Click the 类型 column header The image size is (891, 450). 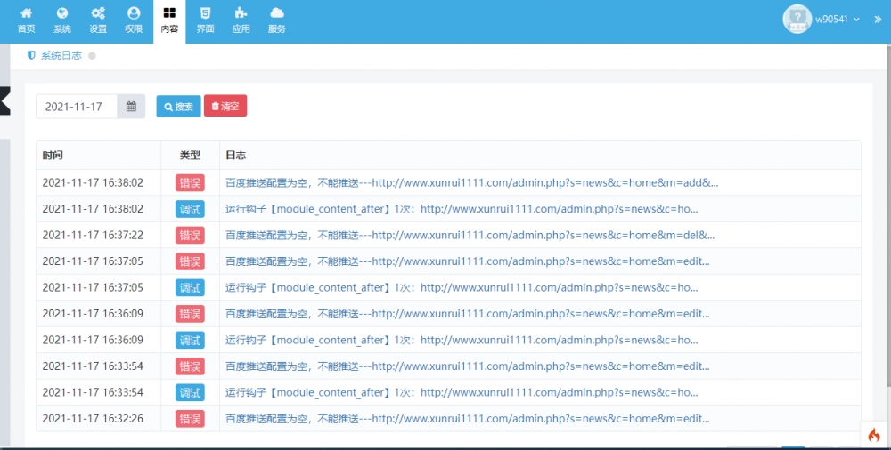pos(190,155)
